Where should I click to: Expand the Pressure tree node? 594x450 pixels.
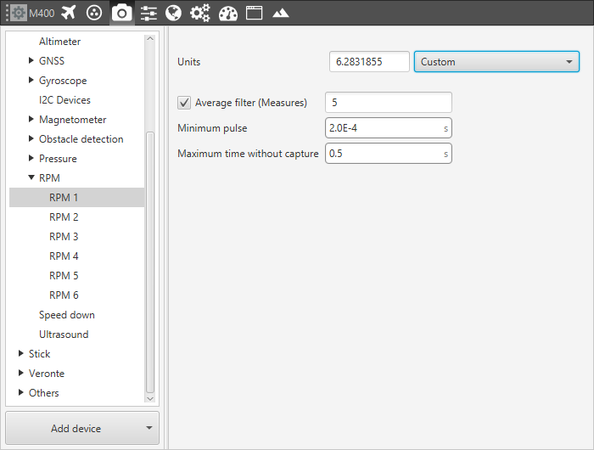31,158
